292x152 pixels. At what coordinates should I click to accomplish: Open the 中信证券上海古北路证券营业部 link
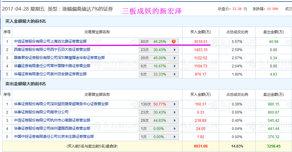click(50, 41)
